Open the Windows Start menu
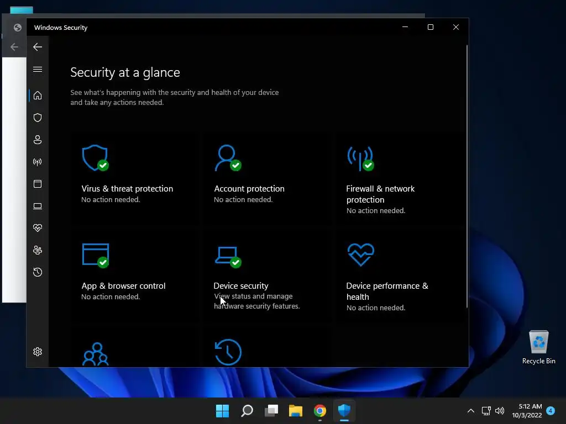The width and height of the screenshot is (566, 424). coord(222,411)
